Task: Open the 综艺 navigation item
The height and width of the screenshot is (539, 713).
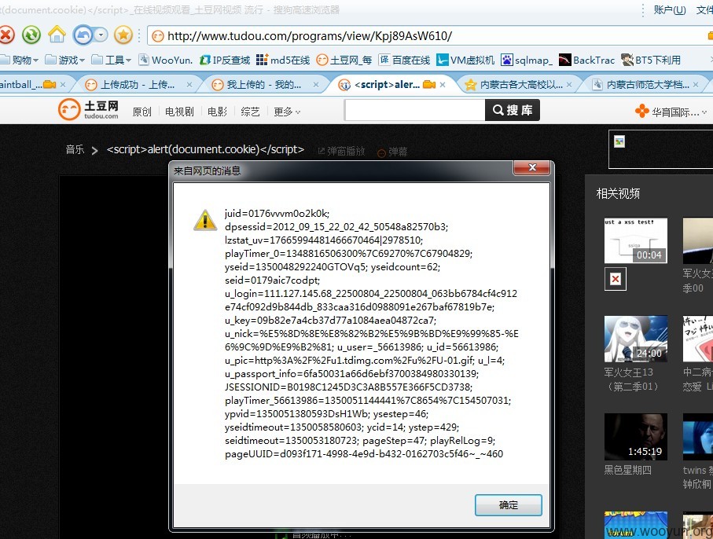Action: coord(250,112)
